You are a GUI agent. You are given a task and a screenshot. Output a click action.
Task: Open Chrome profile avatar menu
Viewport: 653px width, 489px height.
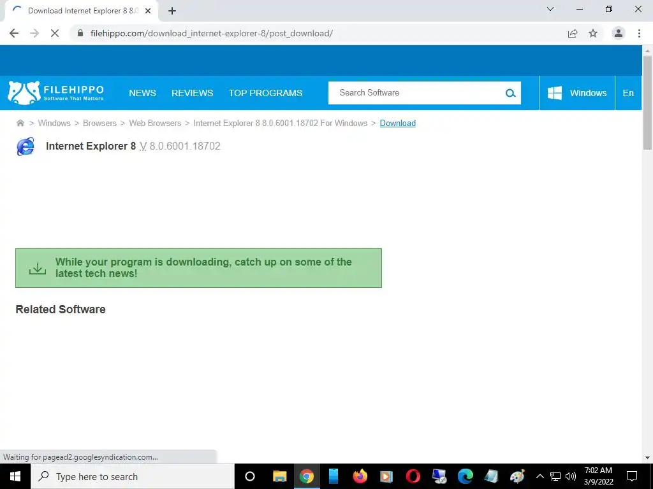(619, 33)
